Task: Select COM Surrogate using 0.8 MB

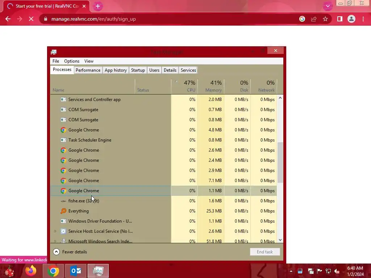Action: point(163,120)
